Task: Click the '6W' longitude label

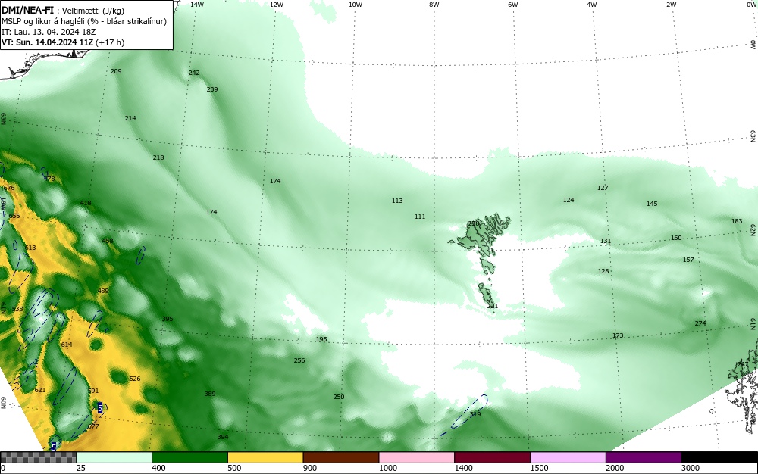Action: 513,5
